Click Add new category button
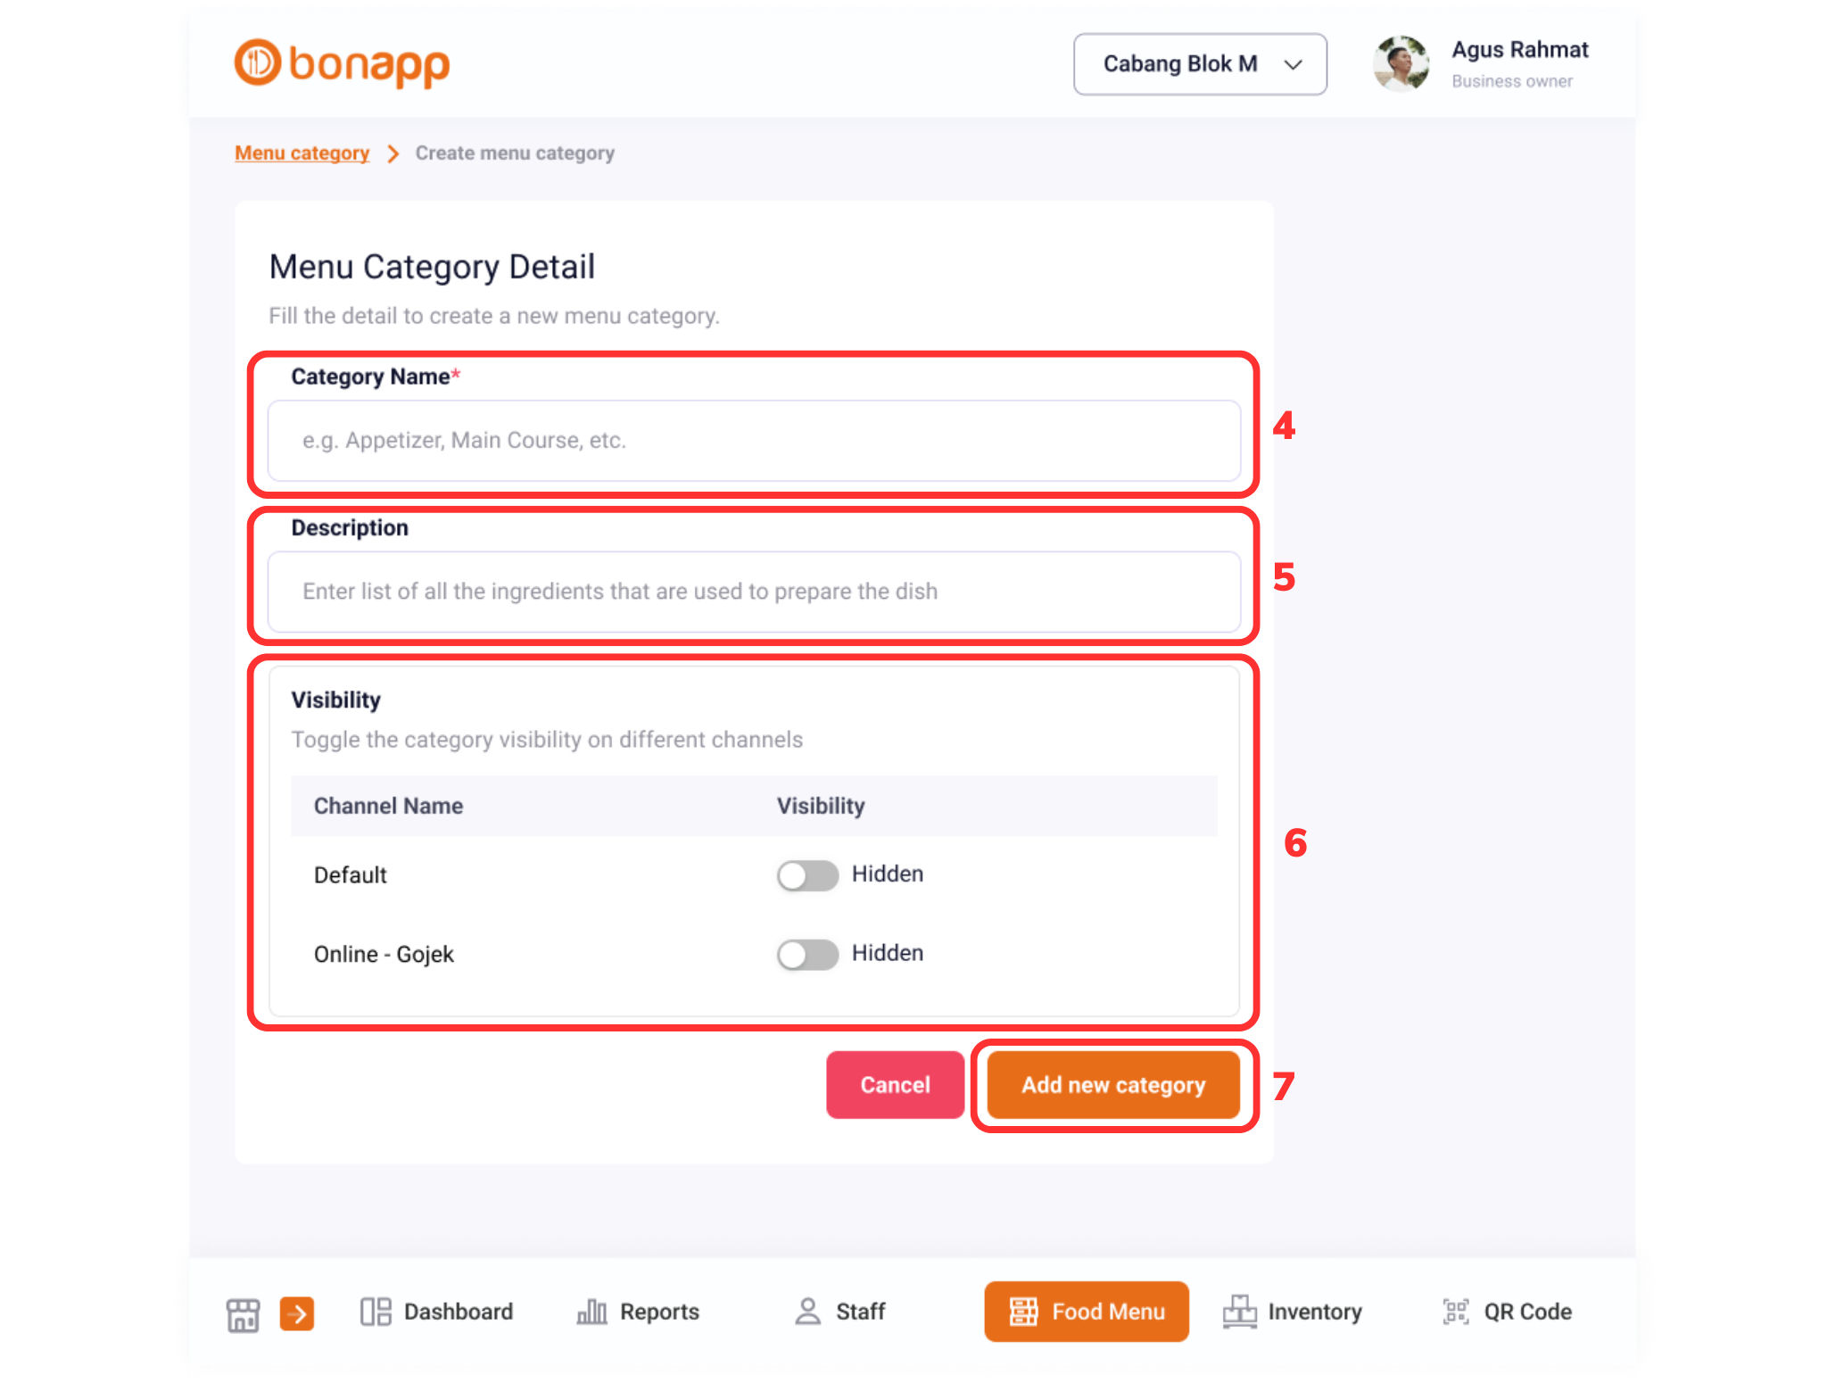This screenshot has width=1827, height=1383. [x=1113, y=1085]
